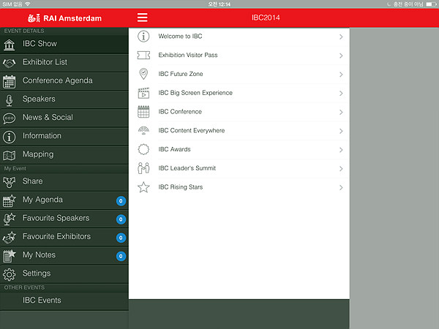Click the IBC Awards badge icon
Viewport: 439px width, 329px height.
pyautogui.click(x=143, y=149)
